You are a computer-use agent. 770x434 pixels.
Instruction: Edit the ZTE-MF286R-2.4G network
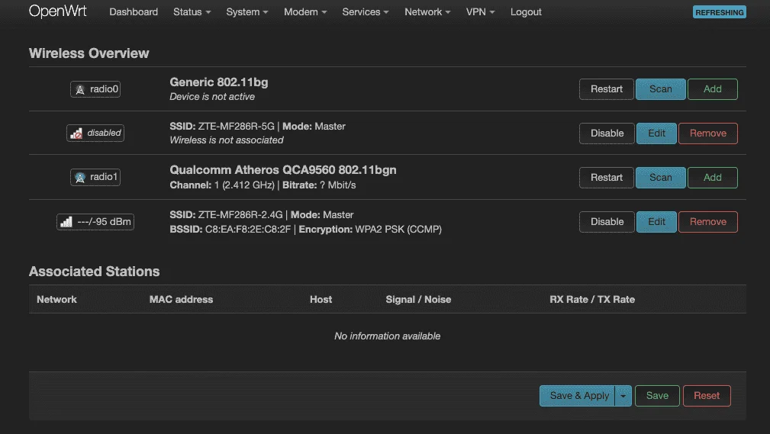pos(656,221)
